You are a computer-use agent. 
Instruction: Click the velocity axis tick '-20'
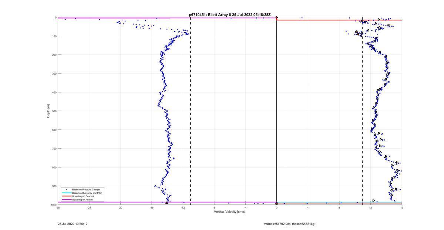(x=120, y=208)
